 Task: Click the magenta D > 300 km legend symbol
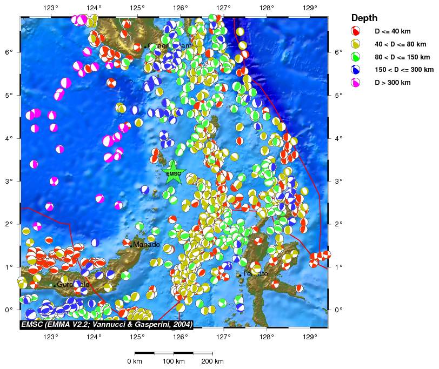click(355, 83)
